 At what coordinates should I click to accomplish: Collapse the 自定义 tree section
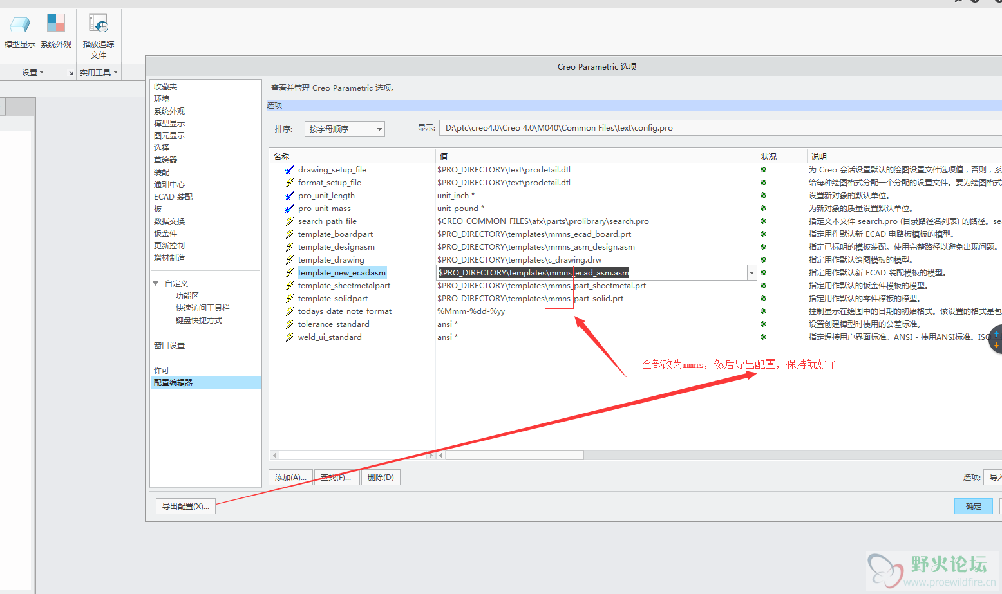[x=156, y=283]
